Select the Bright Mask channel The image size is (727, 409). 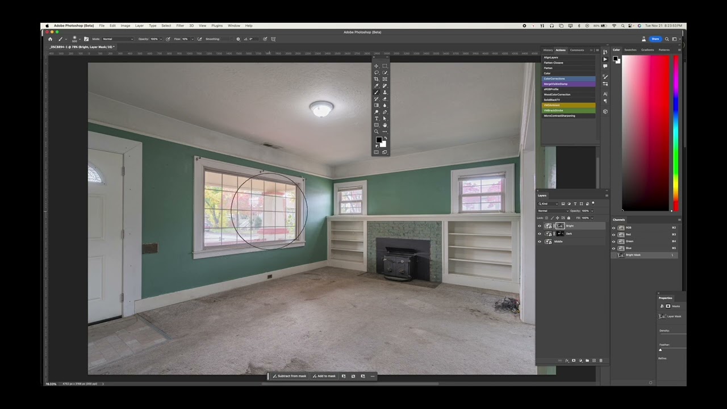(x=645, y=255)
